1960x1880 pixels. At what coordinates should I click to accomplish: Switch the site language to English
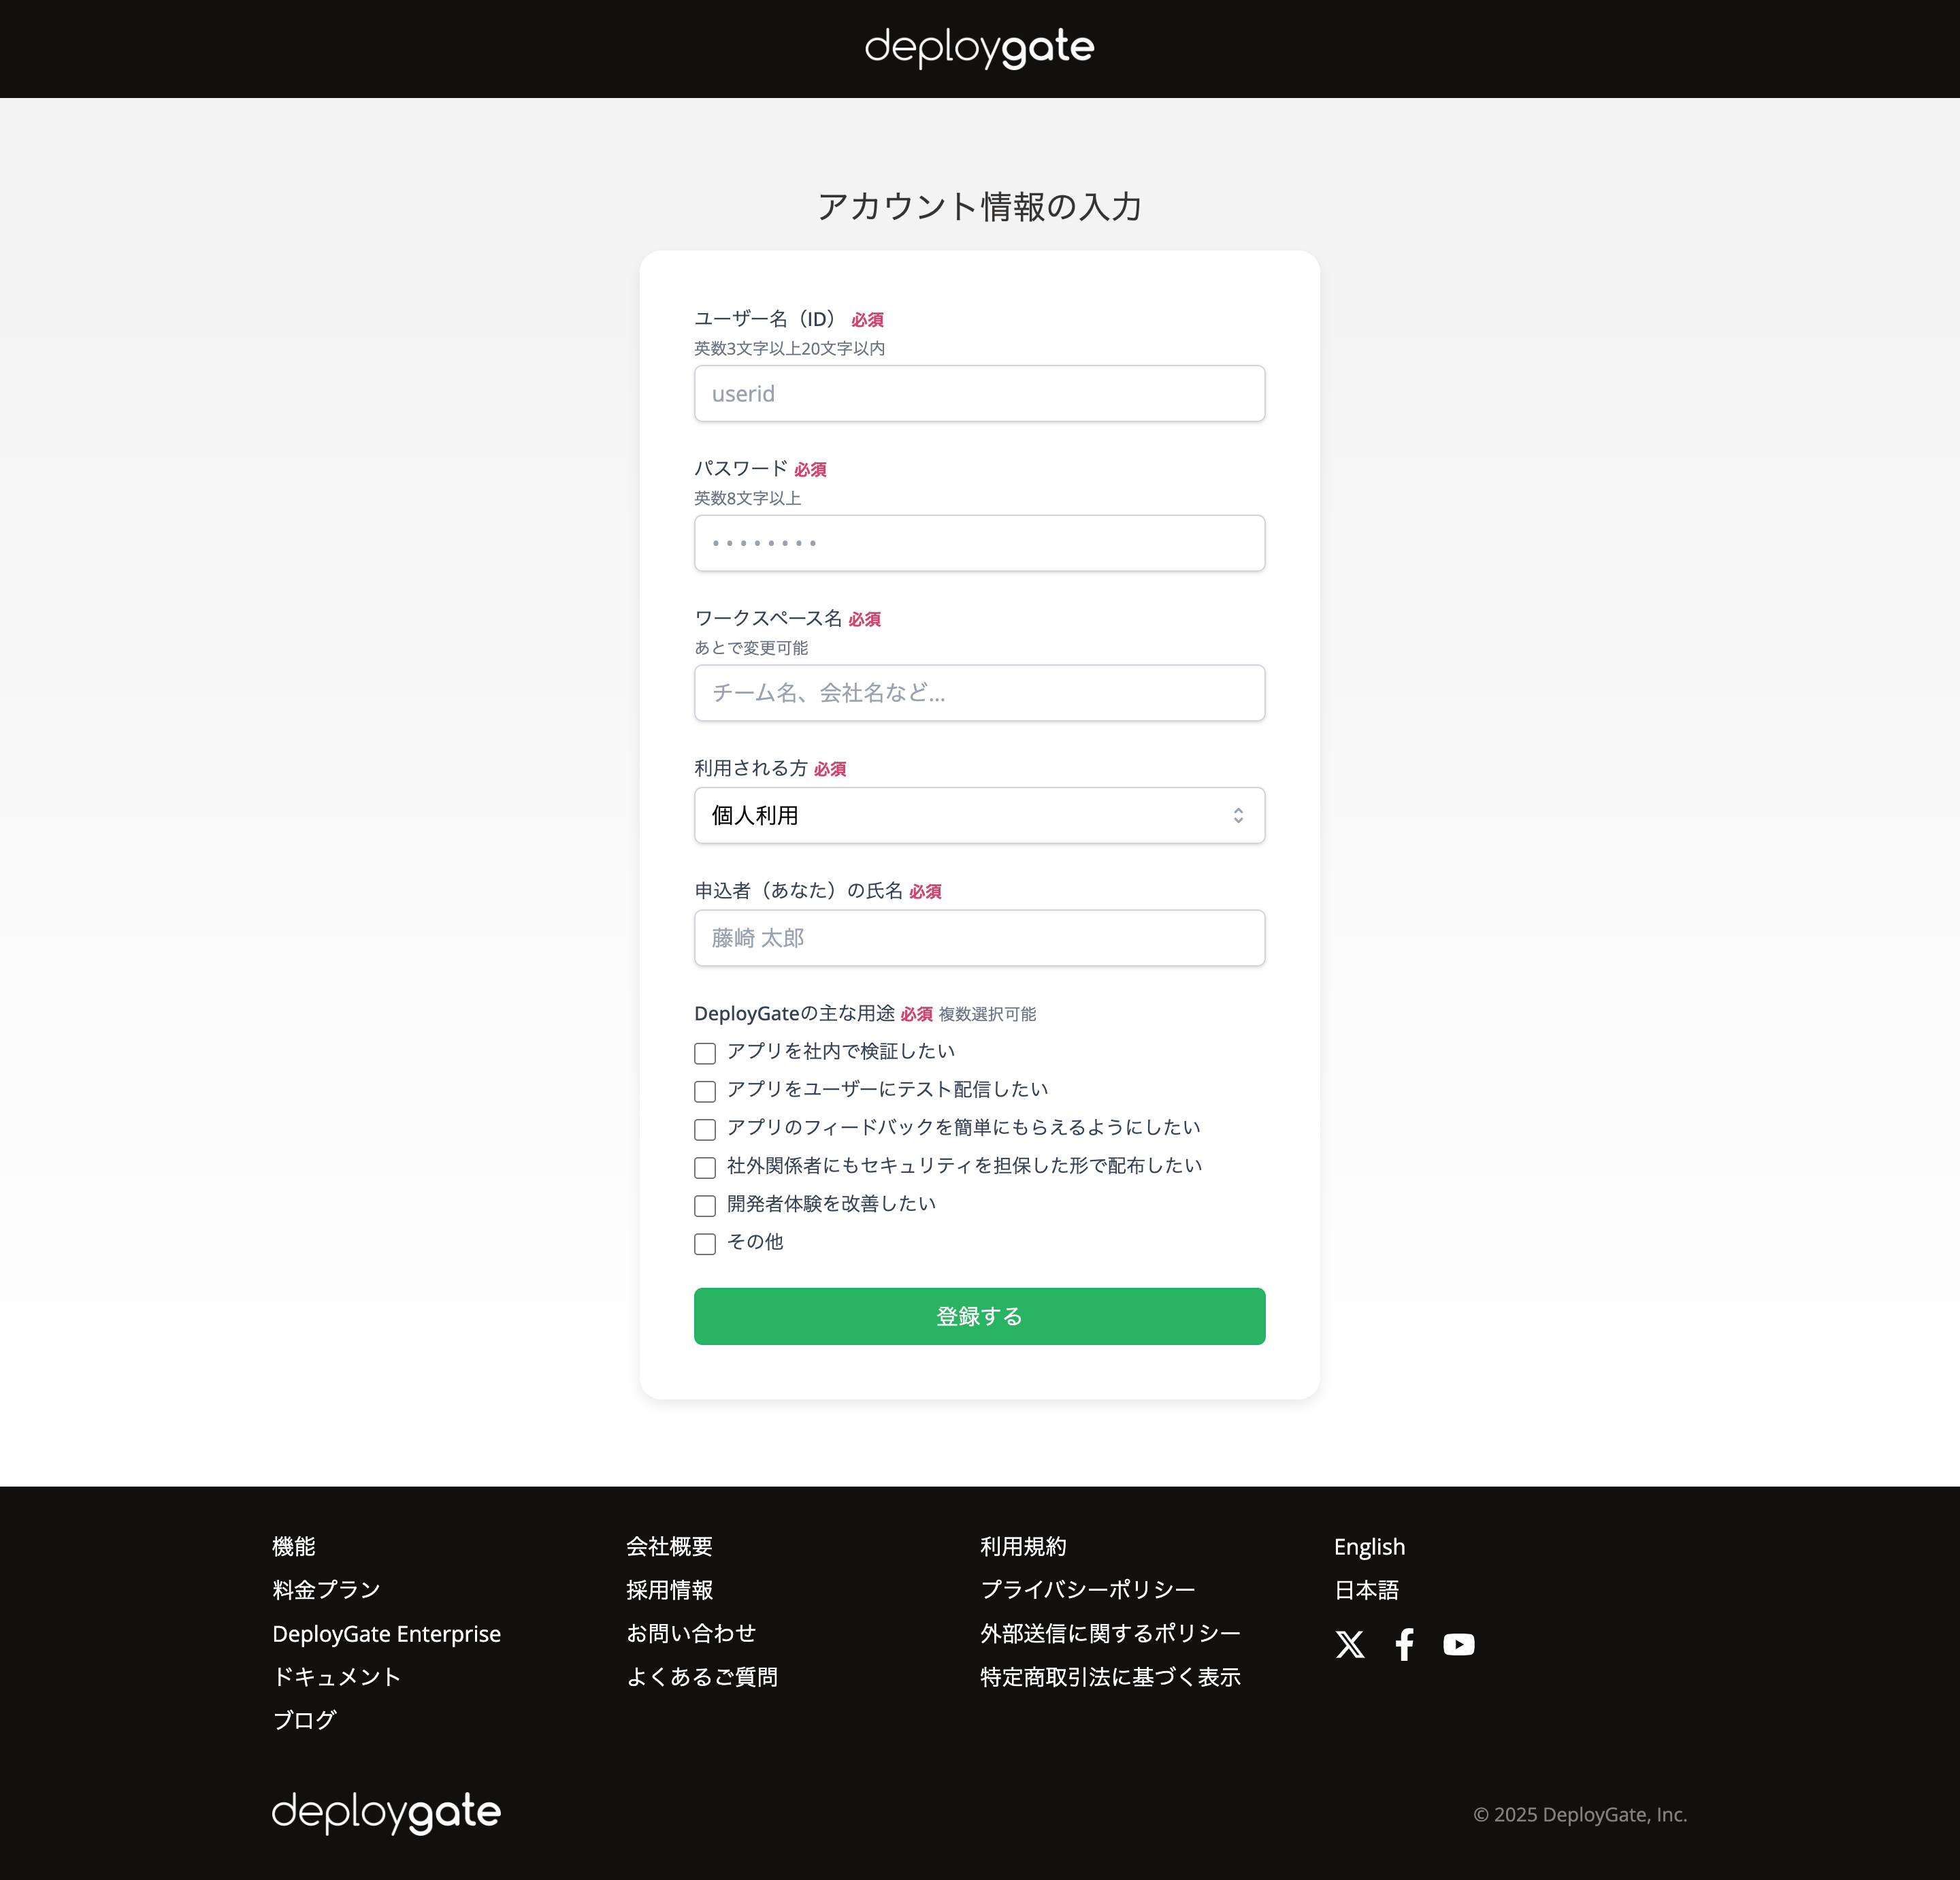[1369, 1546]
